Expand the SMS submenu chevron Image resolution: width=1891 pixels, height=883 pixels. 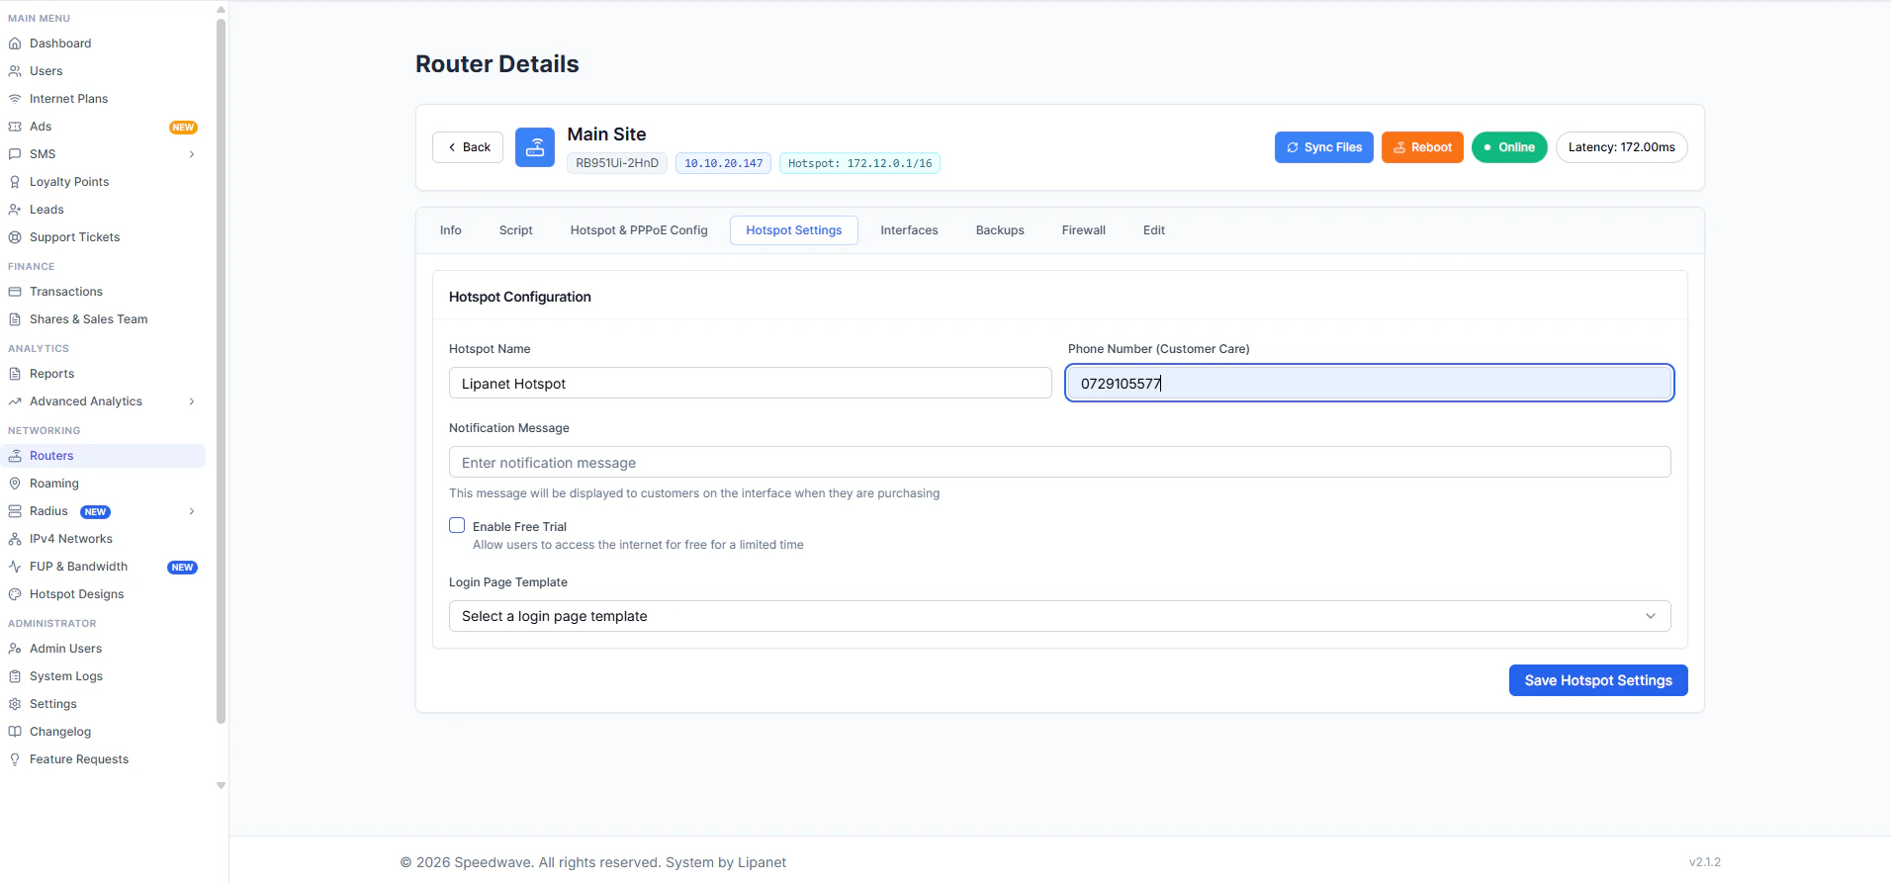click(192, 154)
